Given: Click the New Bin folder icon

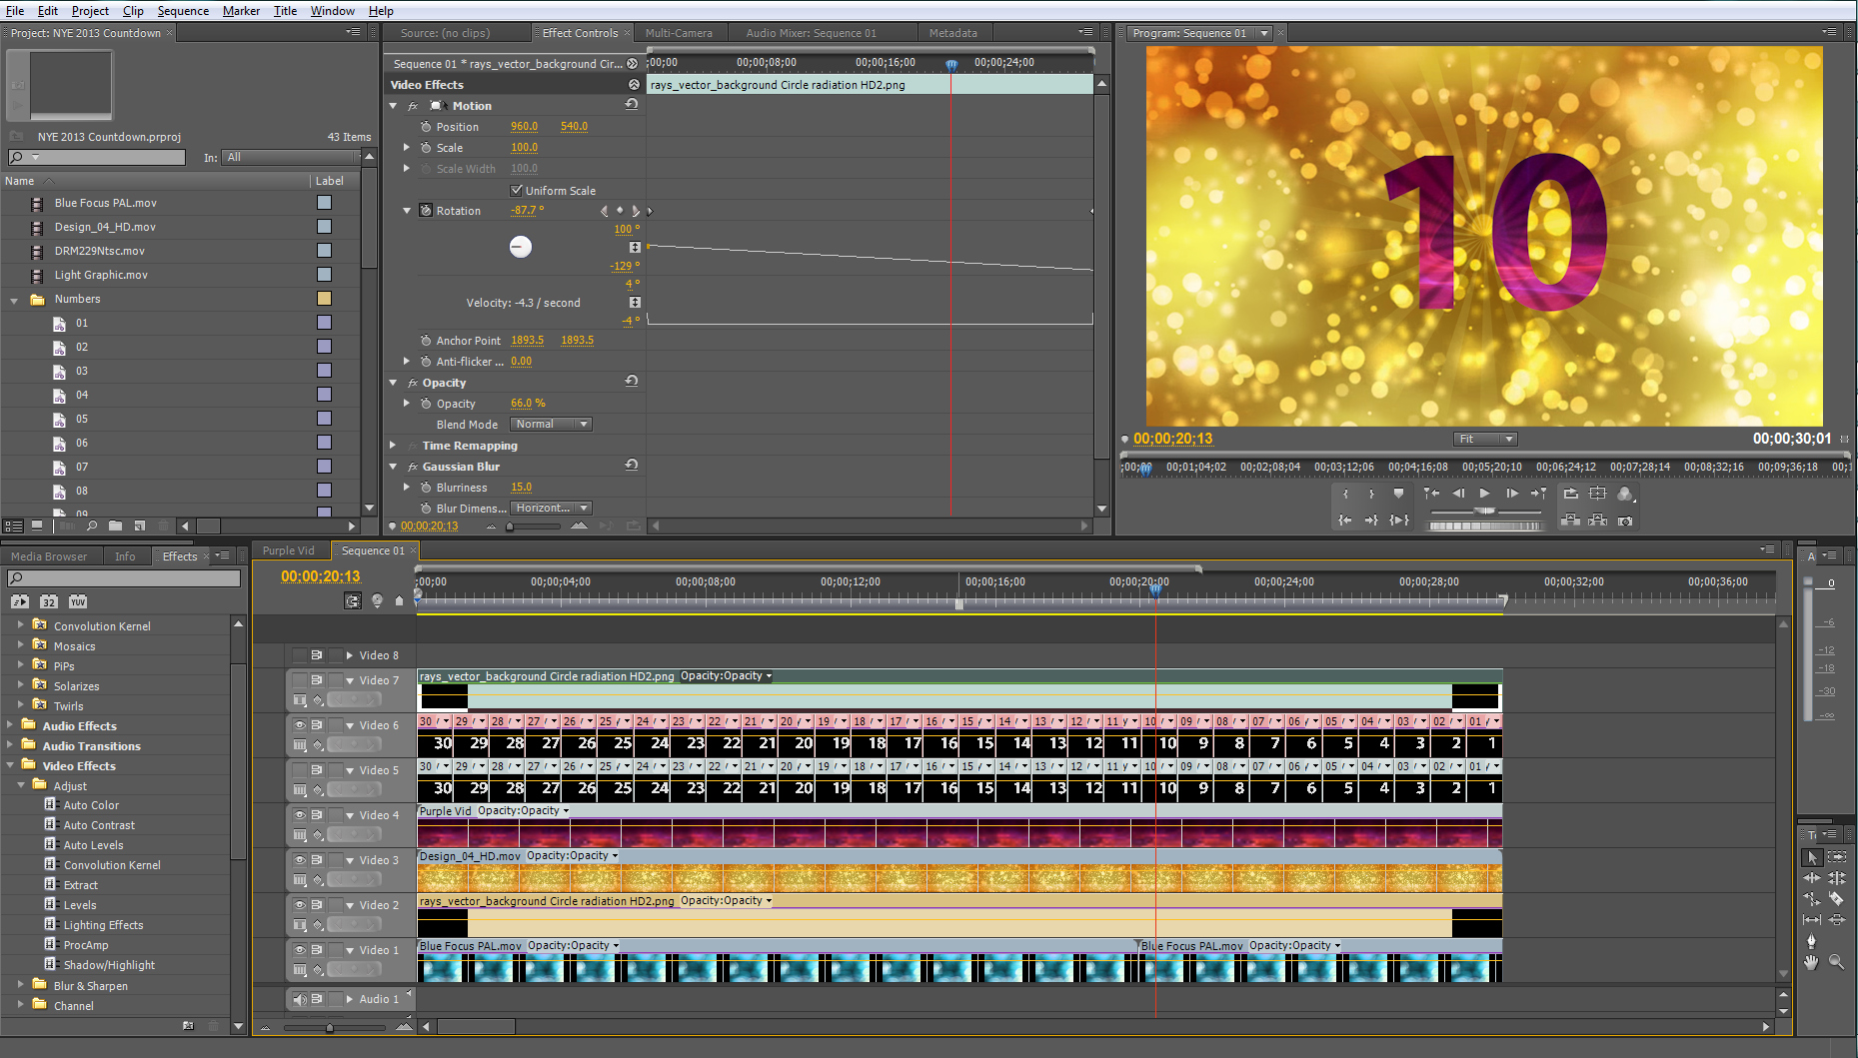Looking at the screenshot, I should point(115,526).
